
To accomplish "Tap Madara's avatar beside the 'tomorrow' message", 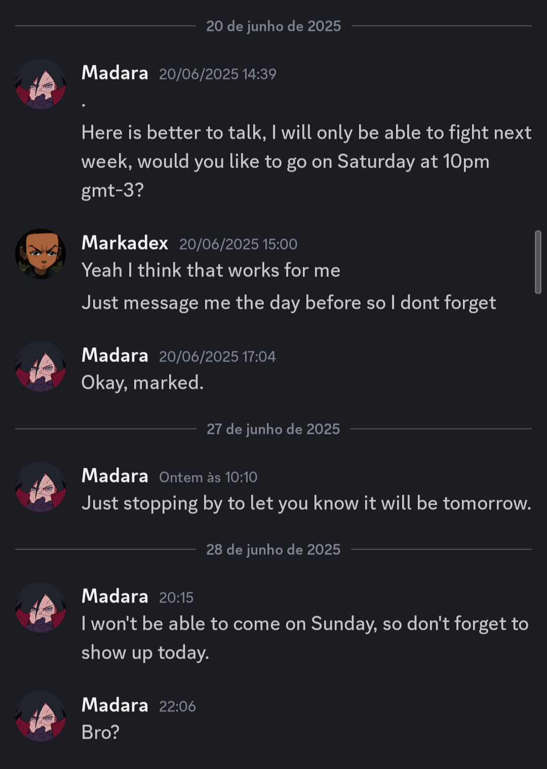I will (41, 487).
